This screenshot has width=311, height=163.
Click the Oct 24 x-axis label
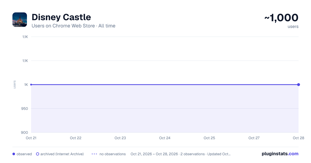165,138
